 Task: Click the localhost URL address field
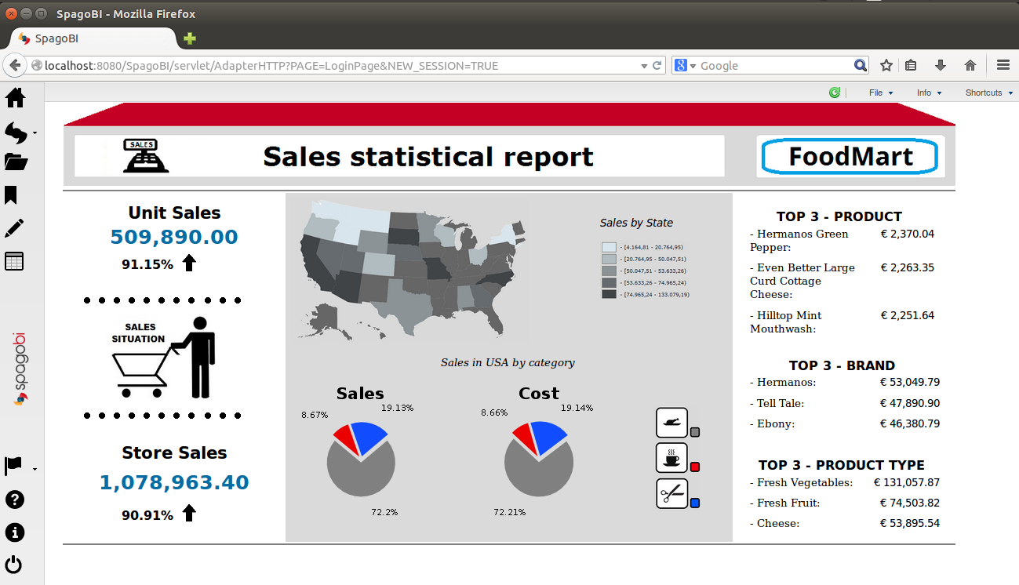pos(337,66)
